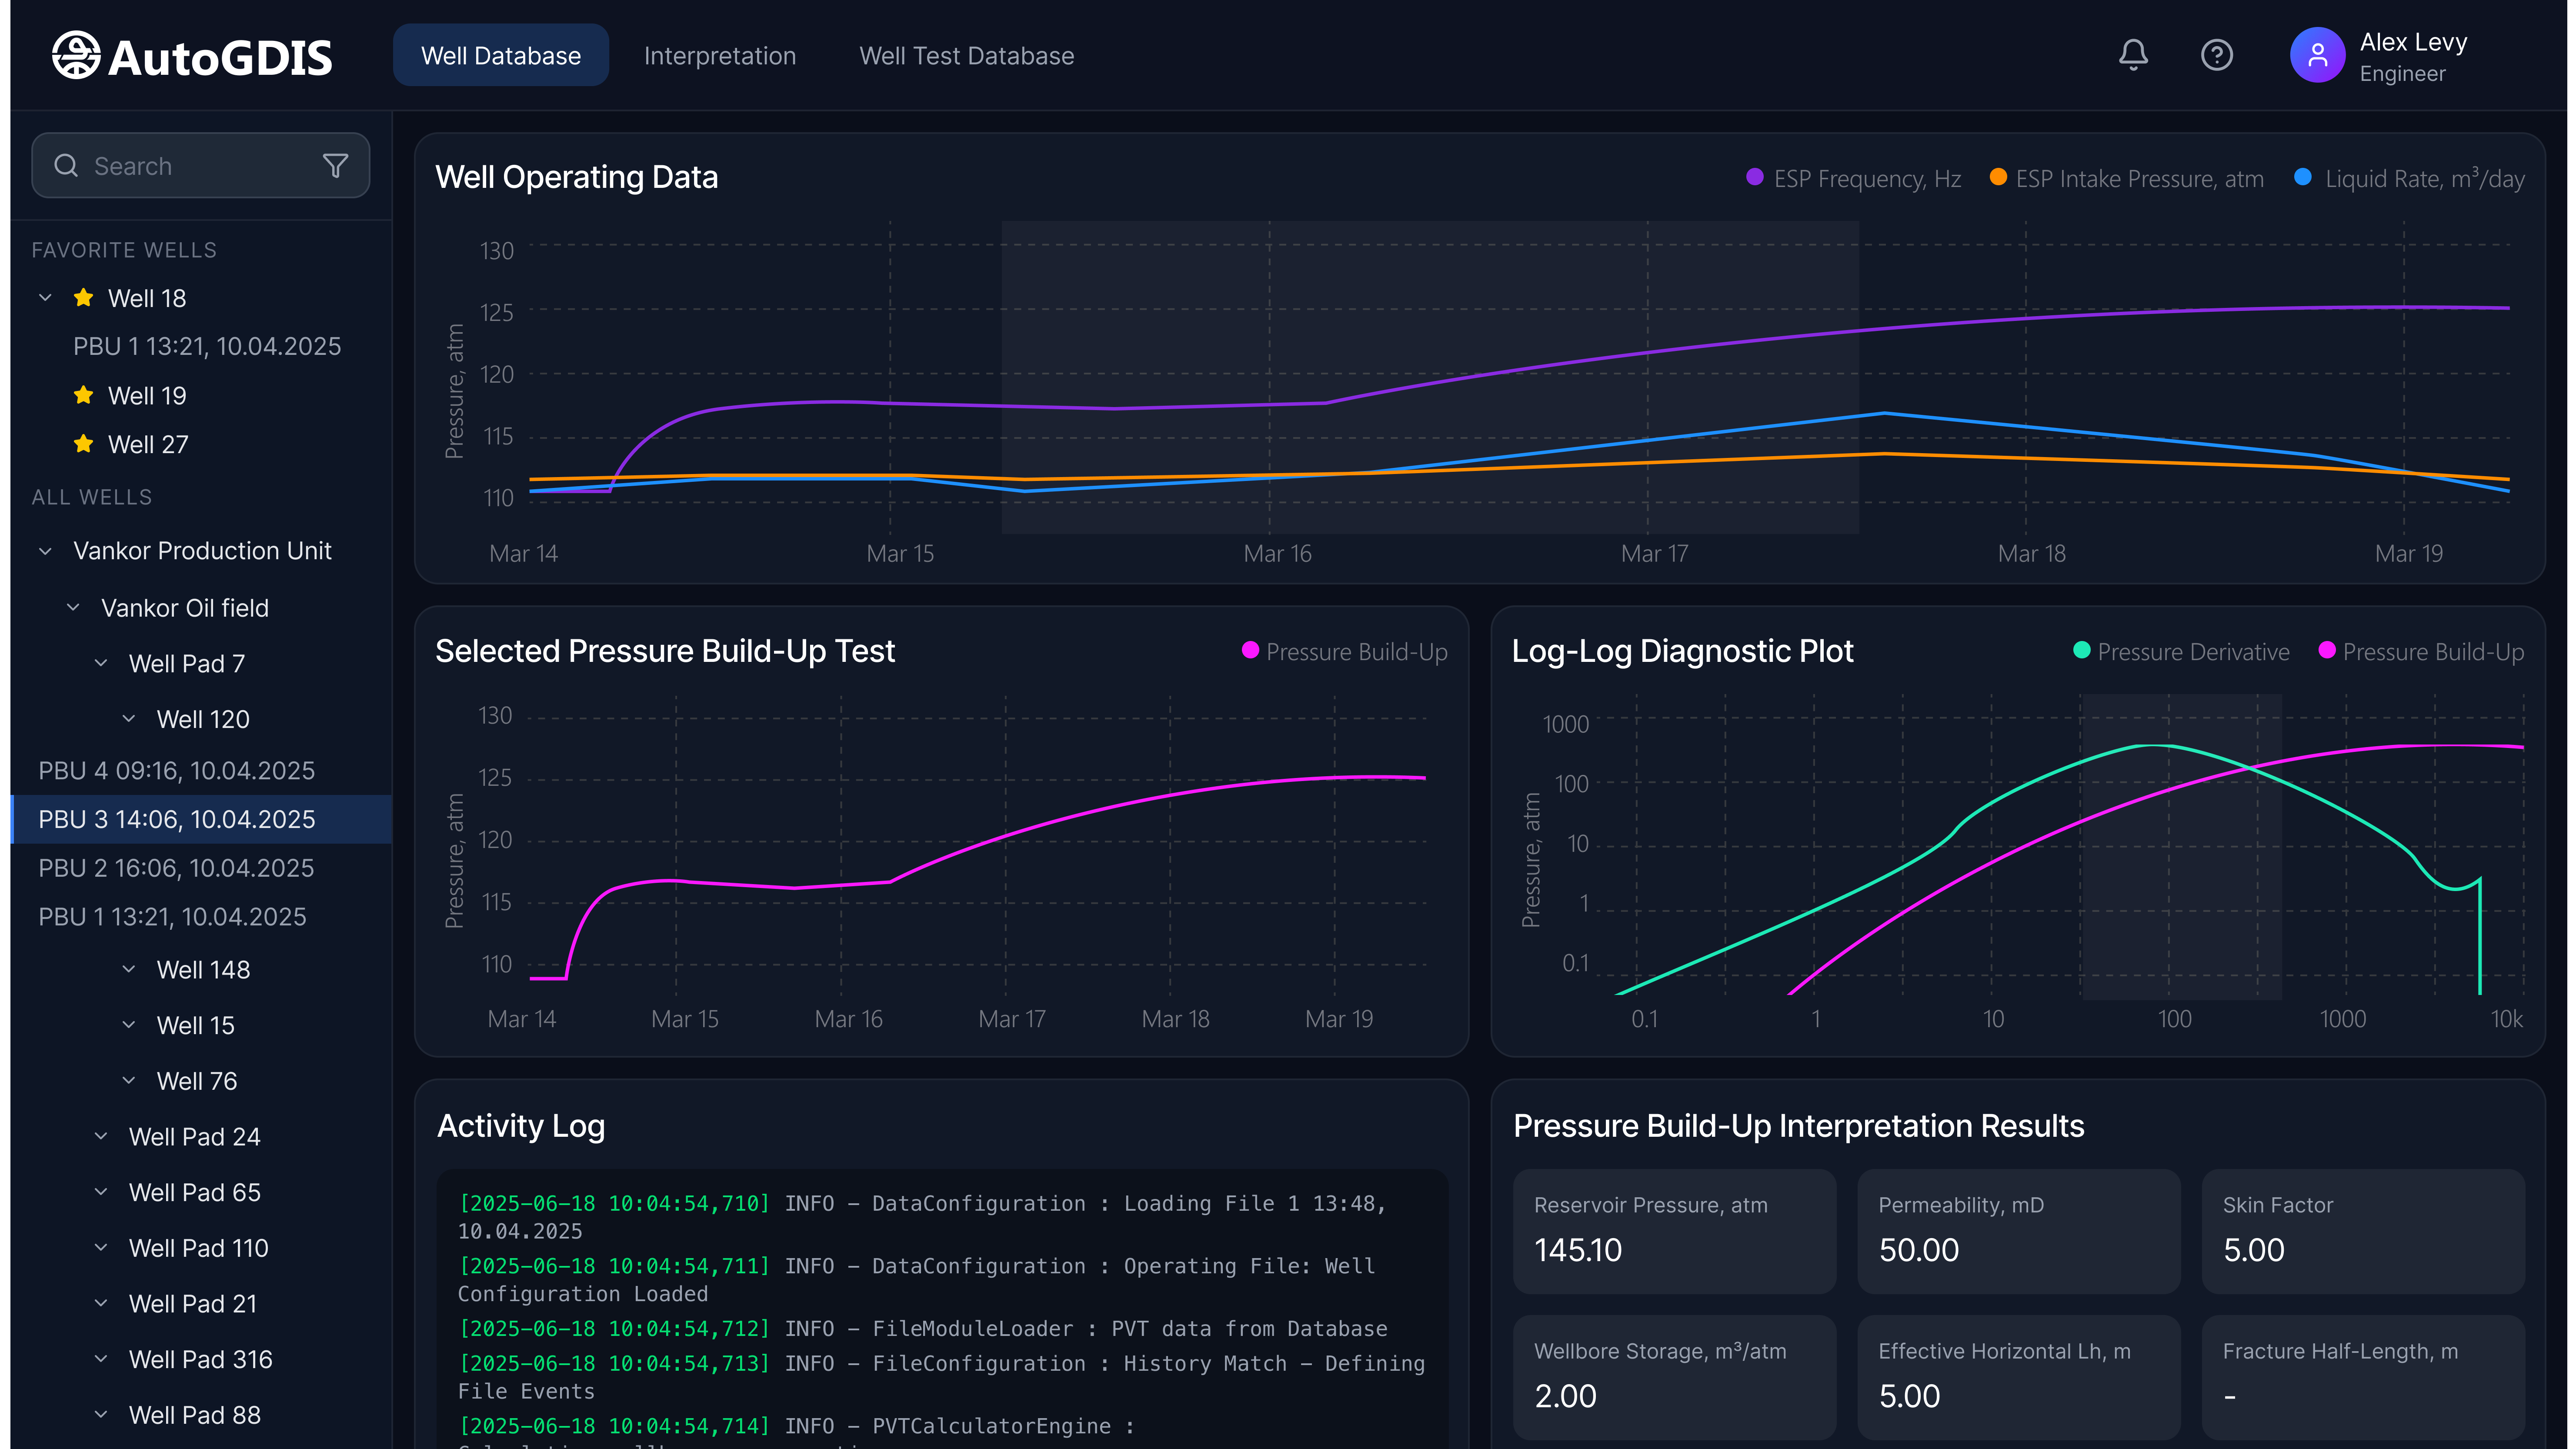
Task: Click the Permeability 50.00 card
Action: click(x=2018, y=1231)
